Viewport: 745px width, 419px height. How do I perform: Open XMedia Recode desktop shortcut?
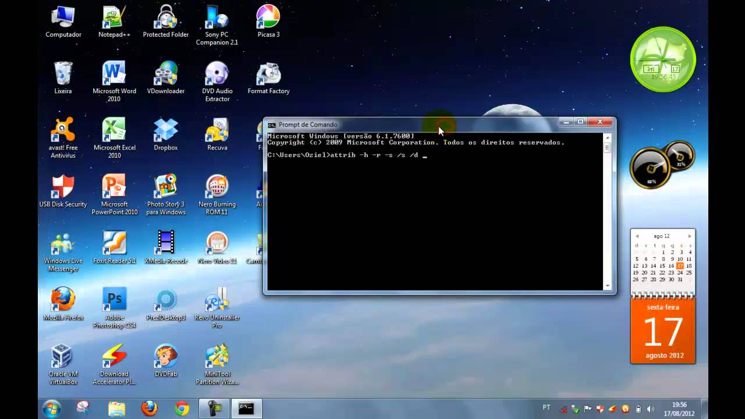coord(165,248)
